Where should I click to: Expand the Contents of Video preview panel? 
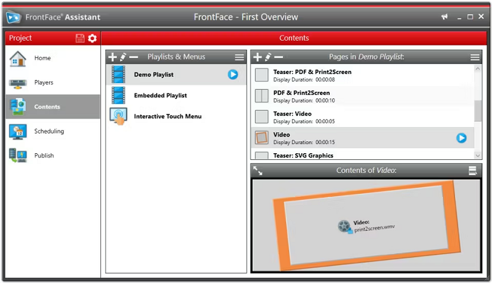[x=258, y=170]
